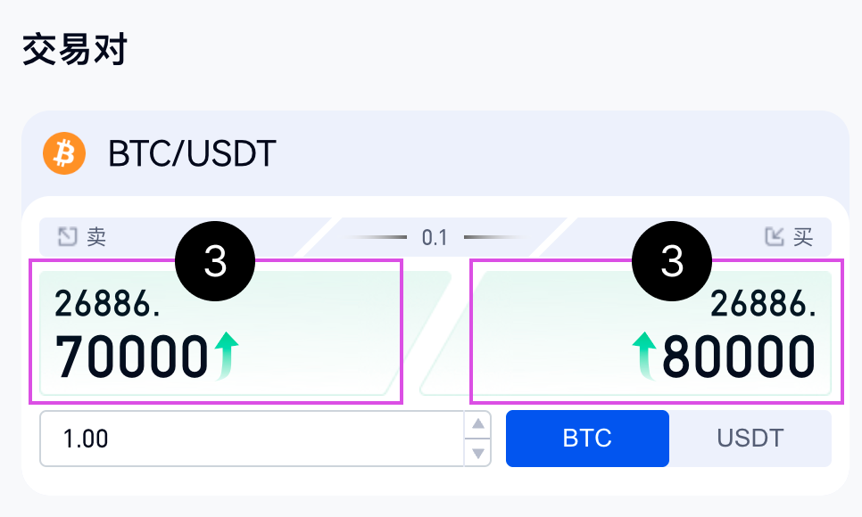
Task: Click the 0.1 spread indicator
Action: pos(435,238)
